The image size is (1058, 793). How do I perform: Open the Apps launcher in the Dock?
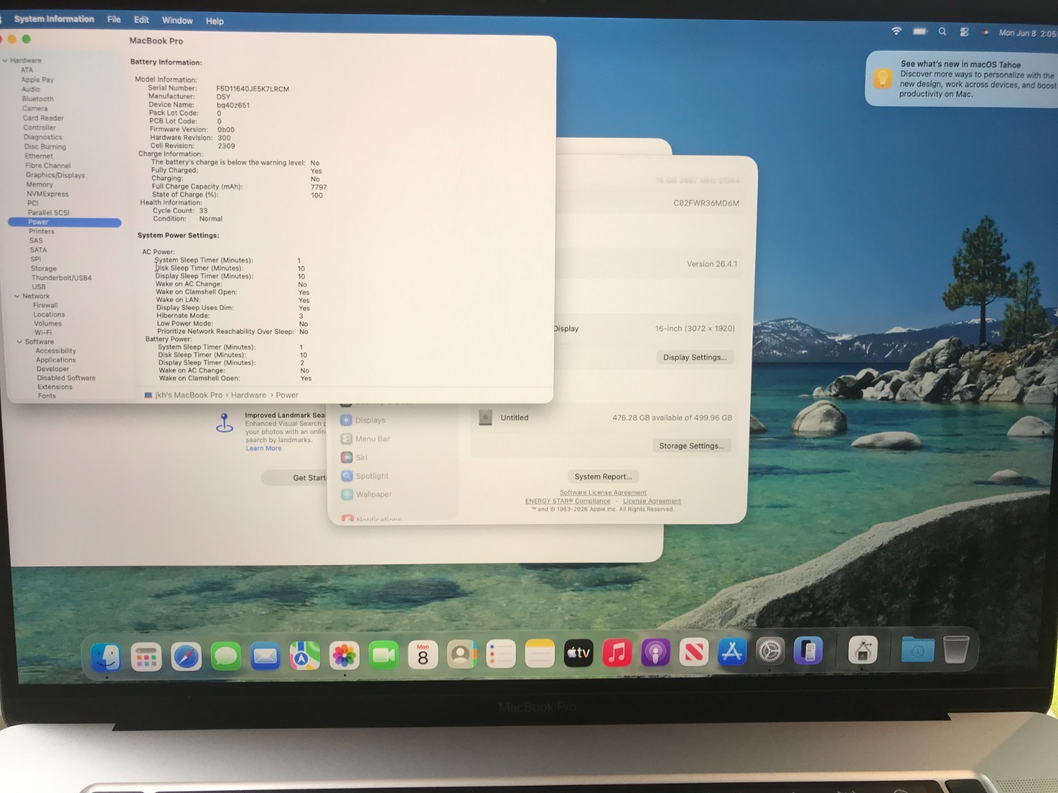(146, 657)
